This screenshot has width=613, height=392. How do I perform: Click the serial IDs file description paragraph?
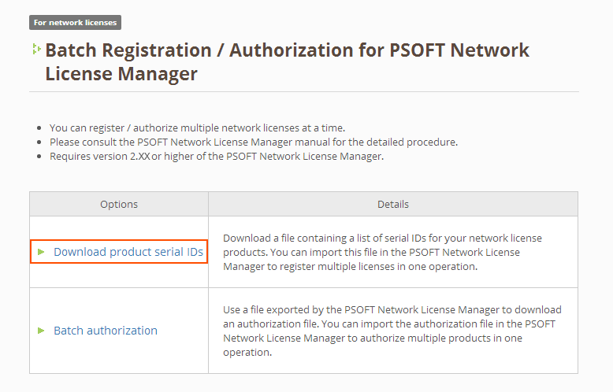click(382, 252)
